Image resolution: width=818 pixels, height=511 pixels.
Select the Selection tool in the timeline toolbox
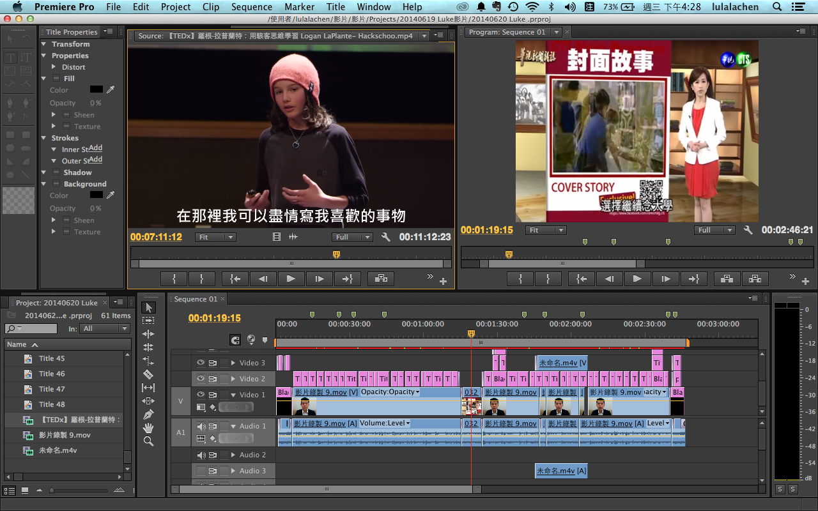[148, 308]
